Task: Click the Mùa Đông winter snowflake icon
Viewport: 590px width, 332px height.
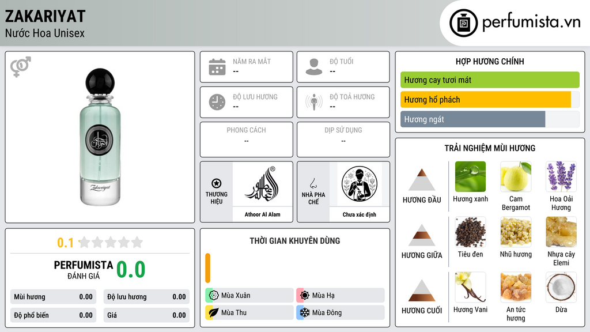Action: pos(305,312)
